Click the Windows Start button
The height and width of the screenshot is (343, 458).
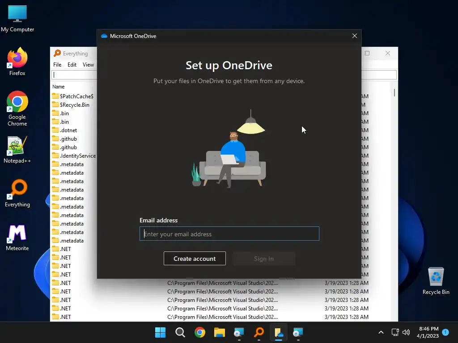point(160,332)
